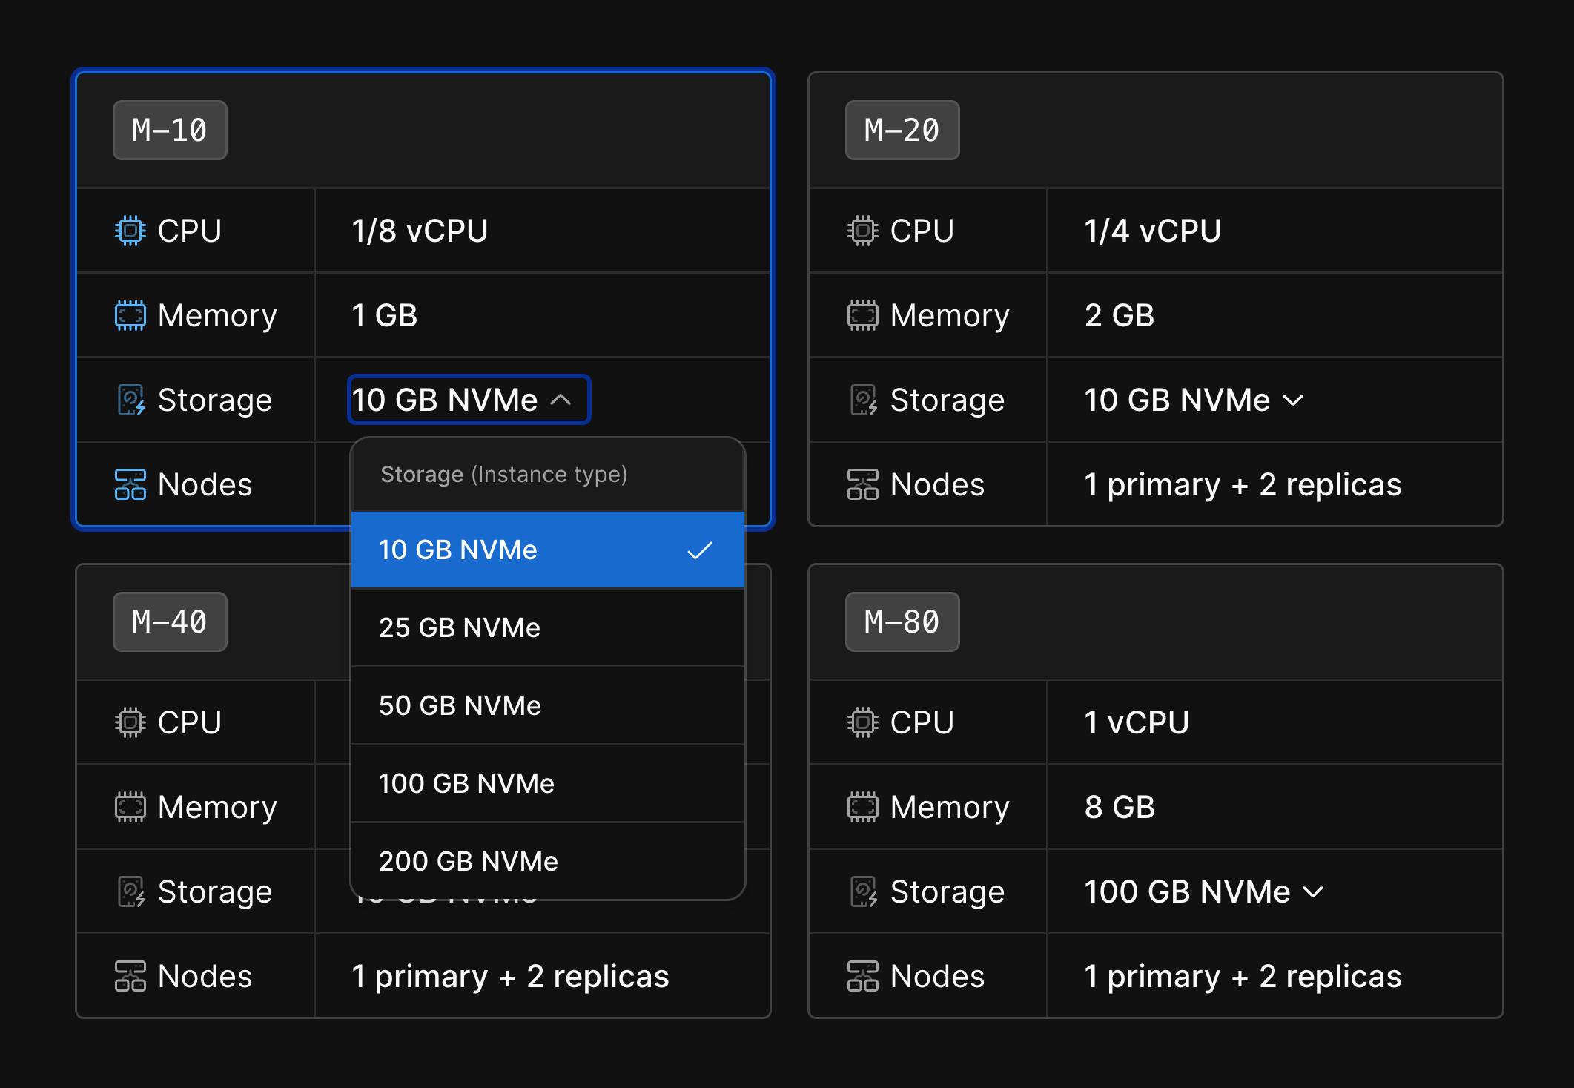This screenshot has height=1088, width=1574.
Task: Choose 25 GB NVMe from the list
Action: 547,627
